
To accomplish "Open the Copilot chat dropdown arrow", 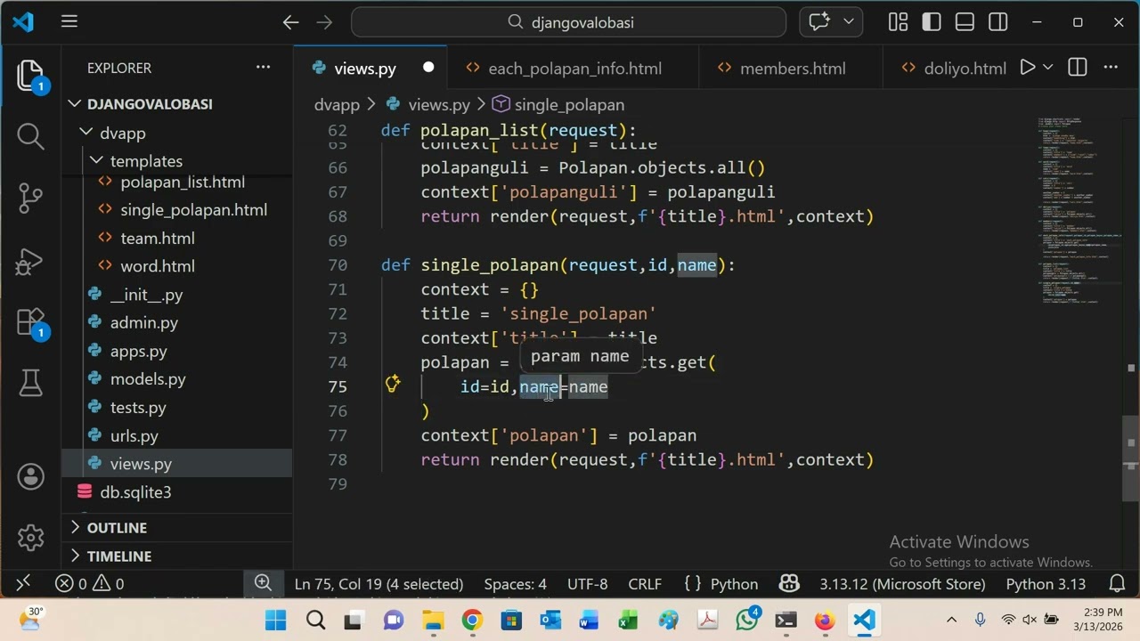I will pyautogui.click(x=848, y=22).
